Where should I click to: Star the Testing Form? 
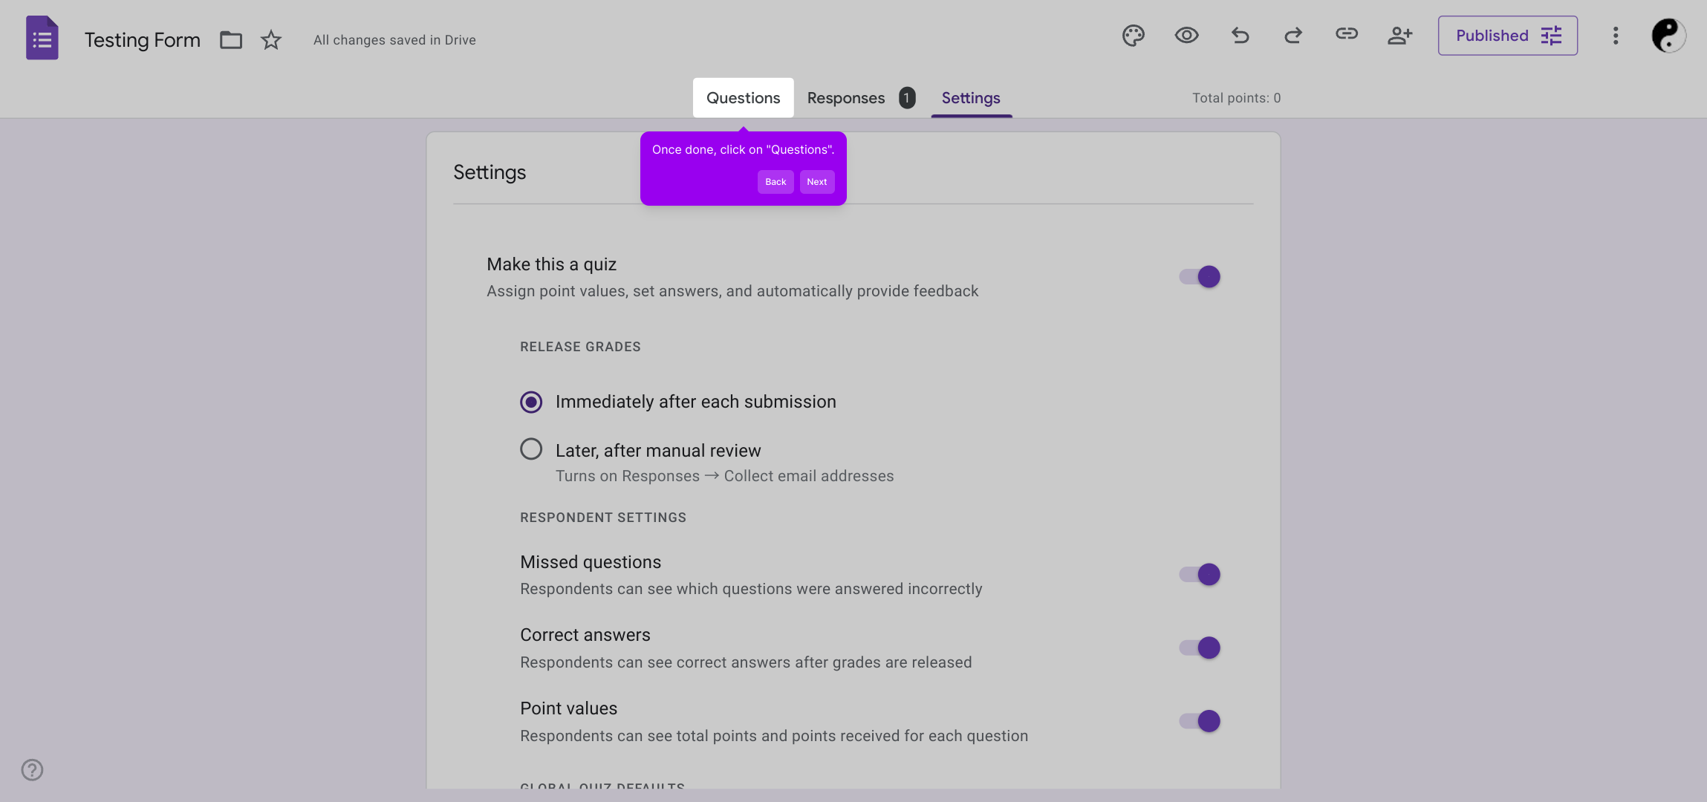(271, 40)
